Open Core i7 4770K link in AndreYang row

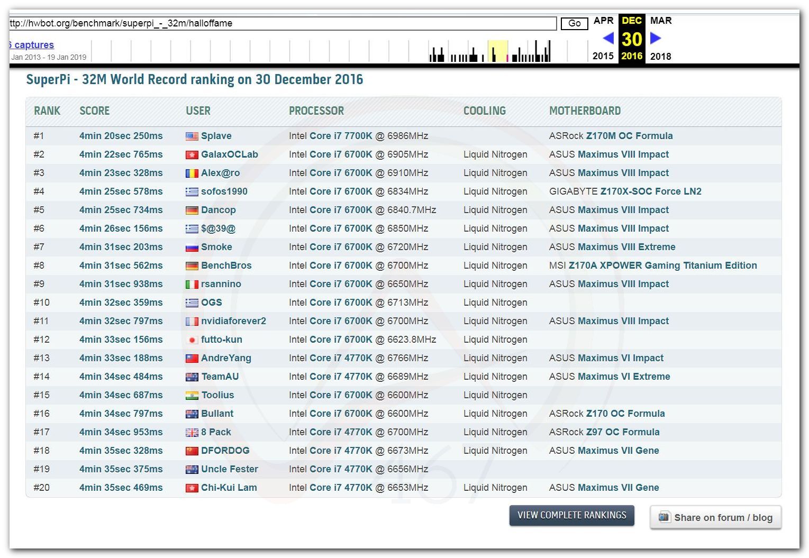point(341,358)
